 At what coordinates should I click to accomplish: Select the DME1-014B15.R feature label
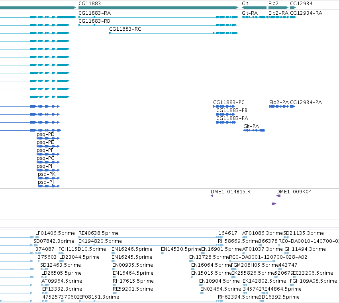click(x=231, y=192)
